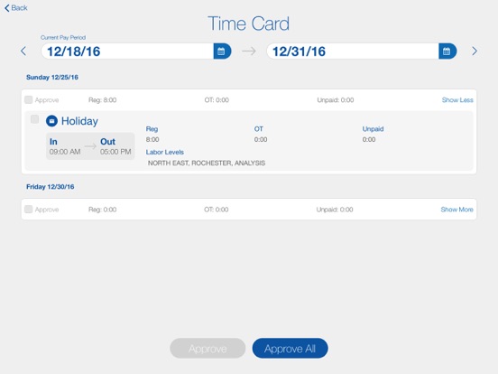Tick the checkbox beside the Holiday entry
The height and width of the screenshot is (374, 498).
tap(34, 119)
